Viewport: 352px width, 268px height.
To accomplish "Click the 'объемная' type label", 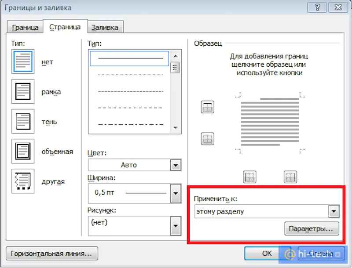I will tap(57, 152).
